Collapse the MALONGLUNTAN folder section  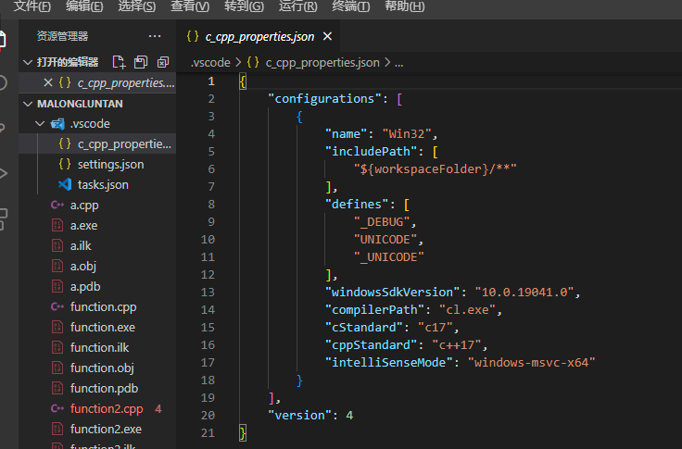coord(28,104)
